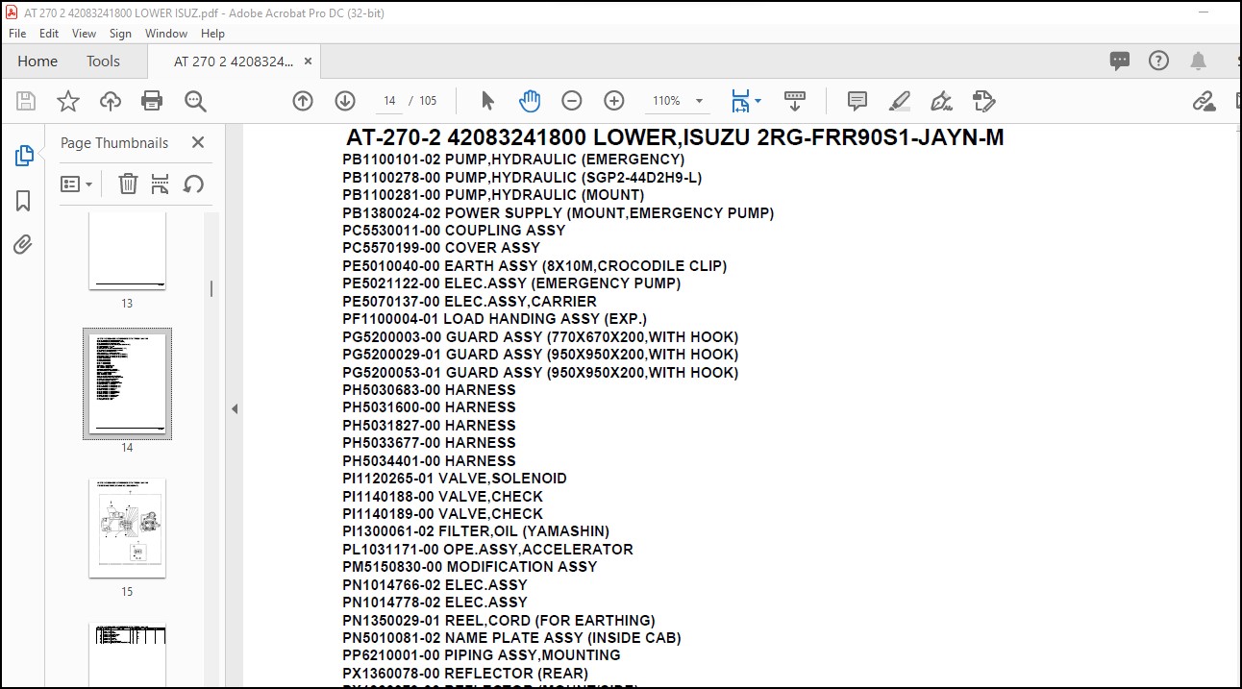
Task: Open Bookmarks panel in left sidebar
Action: 24,200
